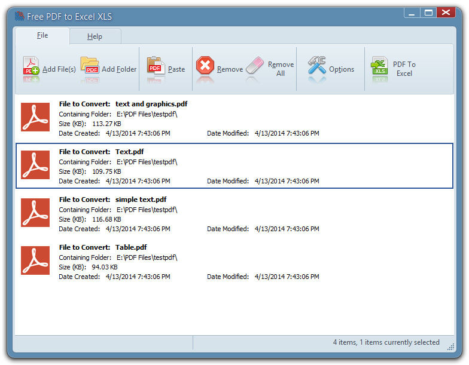Select the PDF icon for simple text.pdf
Screen dimensions: 469x365
(x=35, y=213)
